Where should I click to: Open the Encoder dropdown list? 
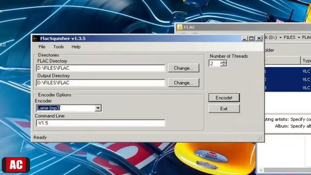pyautogui.click(x=98, y=108)
